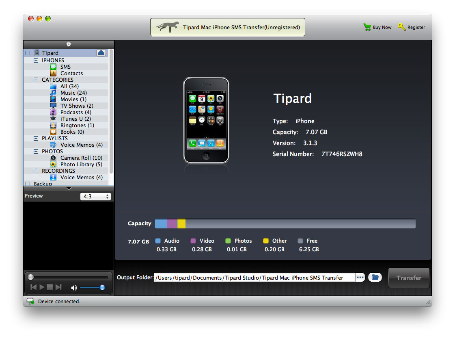Select Ringtones (1) category
Screen dimensions: 455x339
66,125
